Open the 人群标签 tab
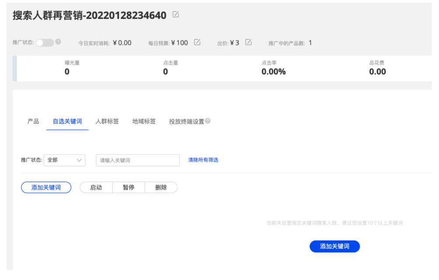This screenshot has width=439, height=280. coord(107,121)
